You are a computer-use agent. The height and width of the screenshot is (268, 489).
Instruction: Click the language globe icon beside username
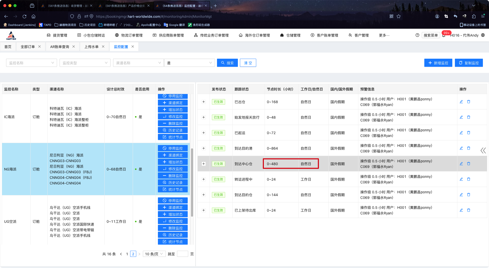coord(483,35)
